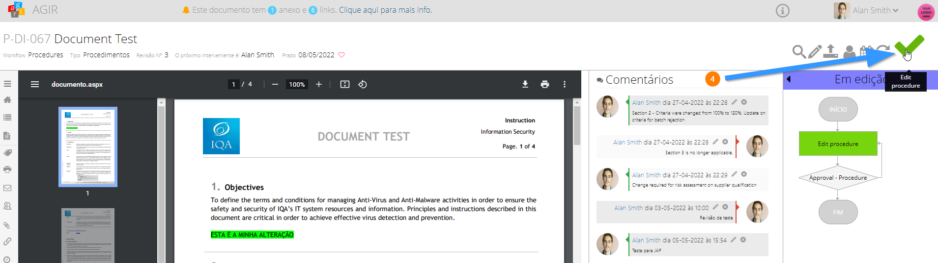Click the 1 anexo badge
The height and width of the screenshot is (263, 938).
(272, 10)
